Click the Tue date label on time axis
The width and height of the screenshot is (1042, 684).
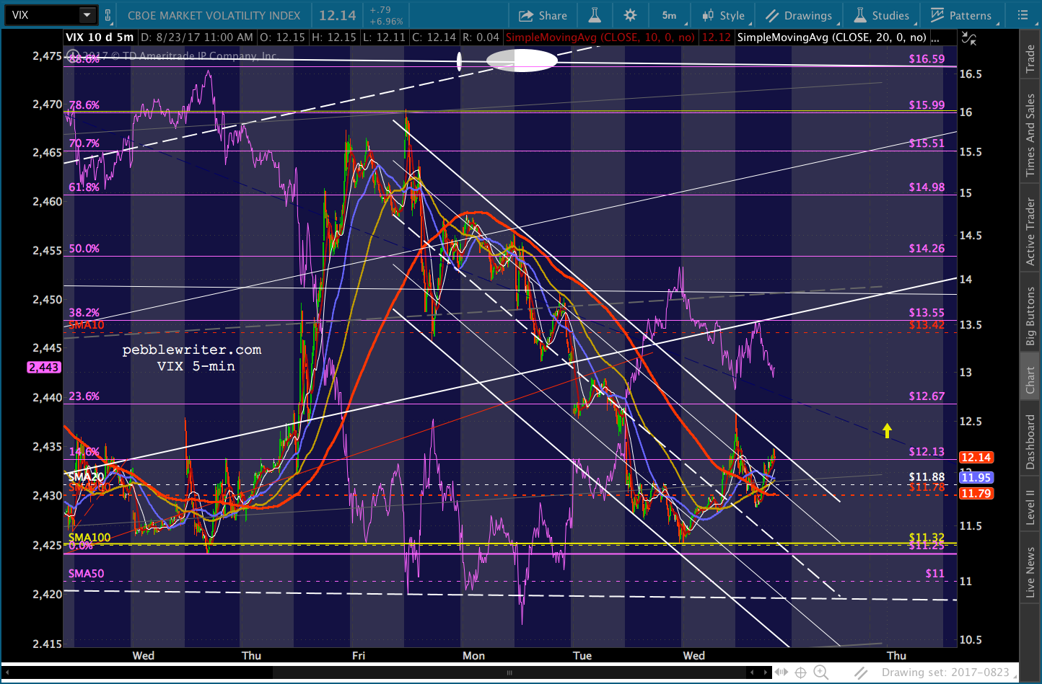[582, 655]
